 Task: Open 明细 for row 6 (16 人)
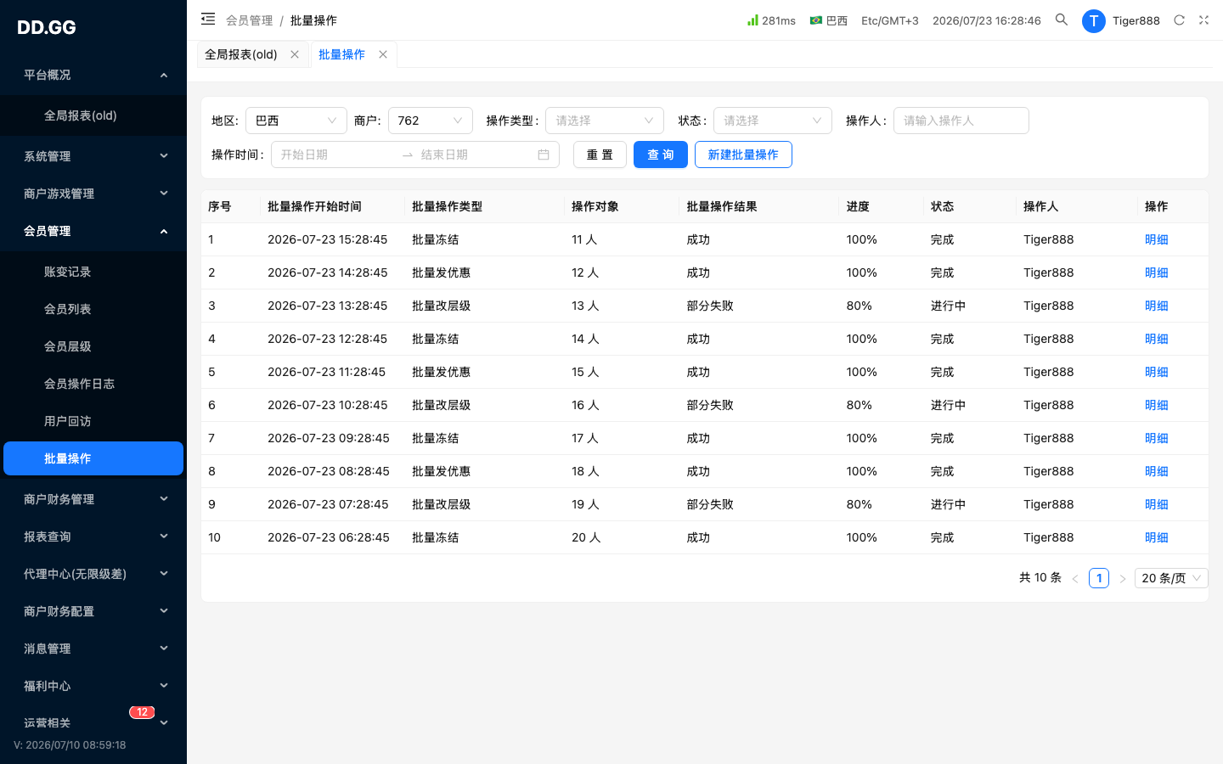[1157, 405]
